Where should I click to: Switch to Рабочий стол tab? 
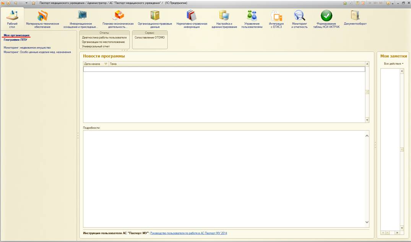click(x=12, y=19)
